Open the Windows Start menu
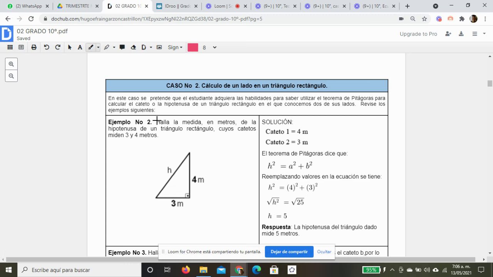The width and height of the screenshot is (493, 277). 8,270
